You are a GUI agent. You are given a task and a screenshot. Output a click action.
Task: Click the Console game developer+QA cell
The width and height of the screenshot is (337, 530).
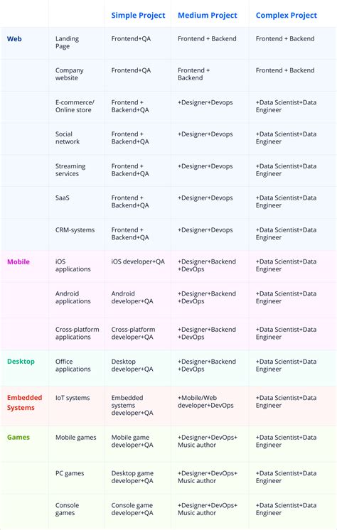tap(132, 509)
